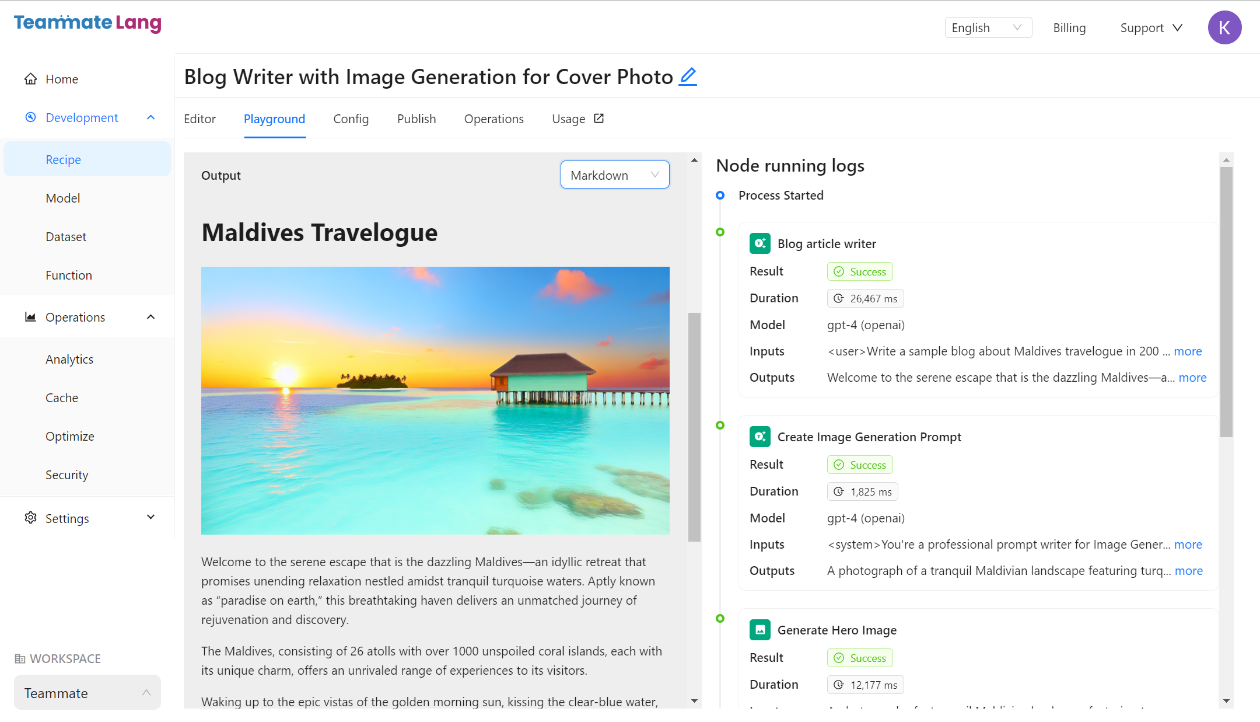Open the Markdown output format dropdown
Screen dimensions: 1260x722
pyautogui.click(x=614, y=175)
